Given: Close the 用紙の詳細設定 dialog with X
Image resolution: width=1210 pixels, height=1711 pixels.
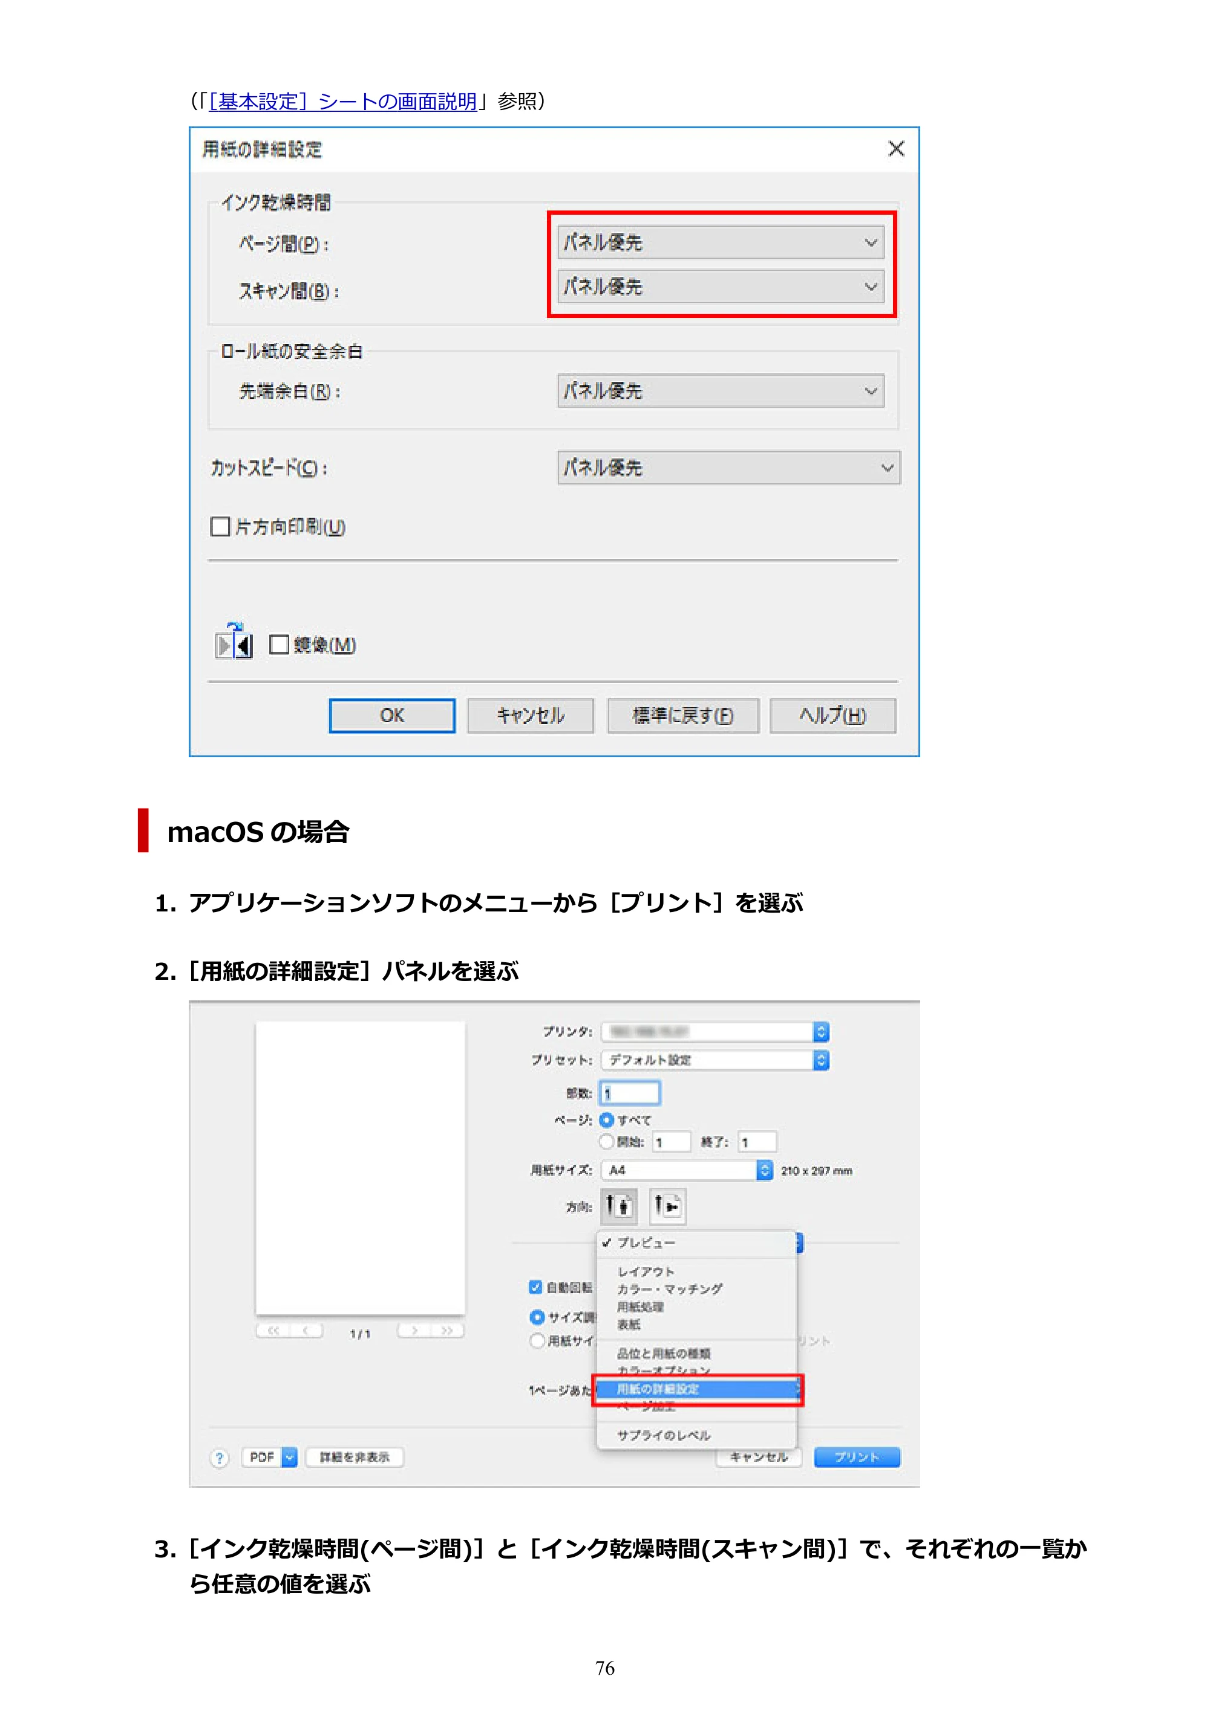Looking at the screenshot, I should [896, 148].
